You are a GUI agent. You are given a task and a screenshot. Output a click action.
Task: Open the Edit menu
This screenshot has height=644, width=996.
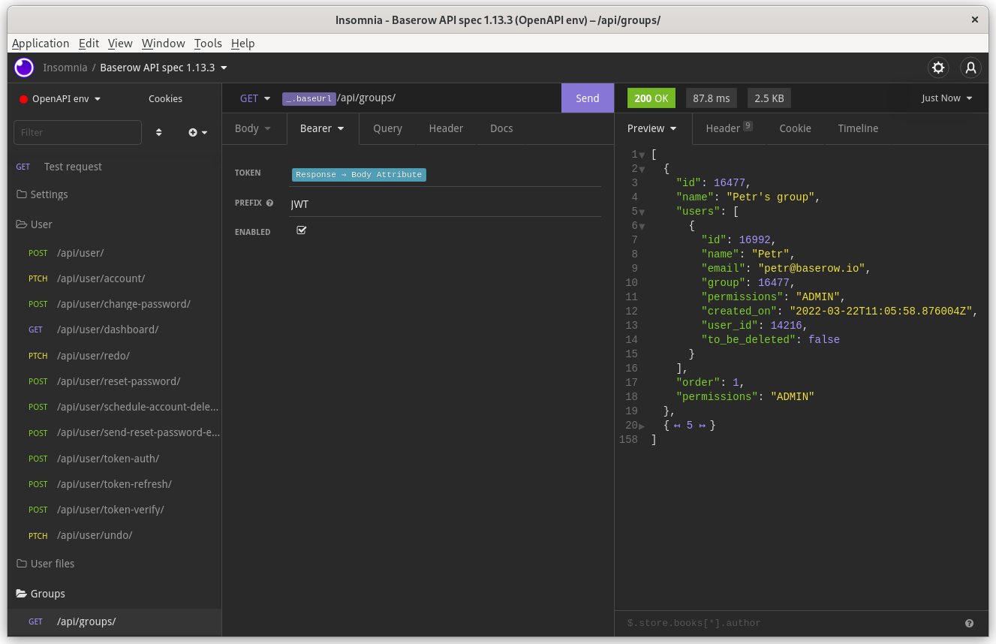tap(89, 44)
